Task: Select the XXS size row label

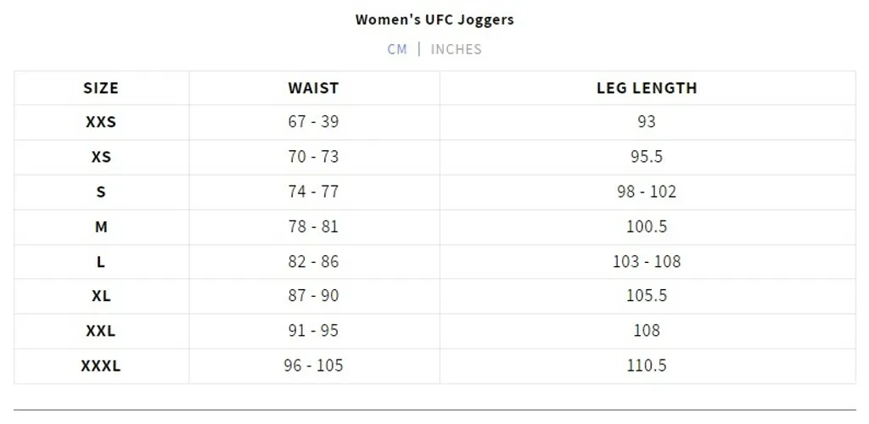Action: [101, 122]
